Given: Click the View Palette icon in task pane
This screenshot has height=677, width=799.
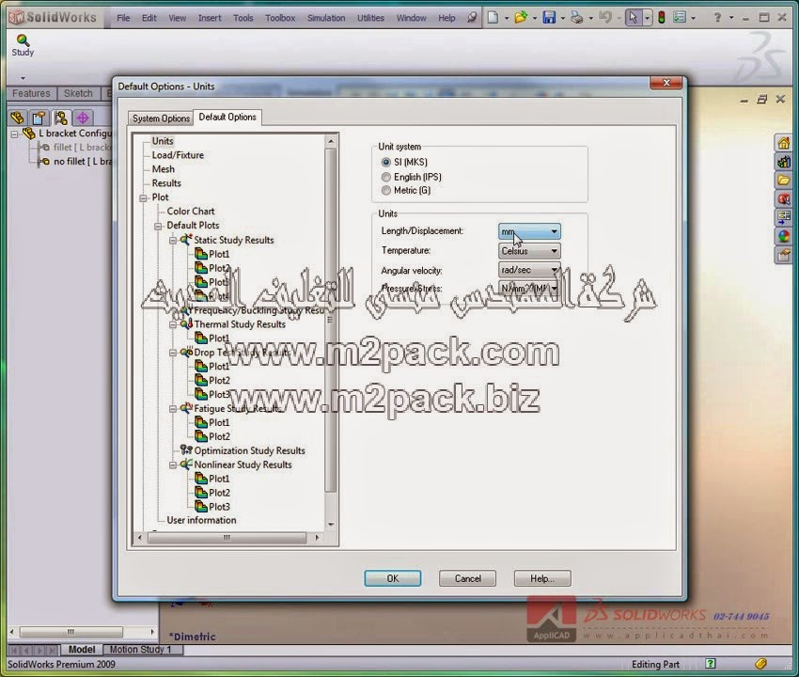Looking at the screenshot, I should pos(784,217).
